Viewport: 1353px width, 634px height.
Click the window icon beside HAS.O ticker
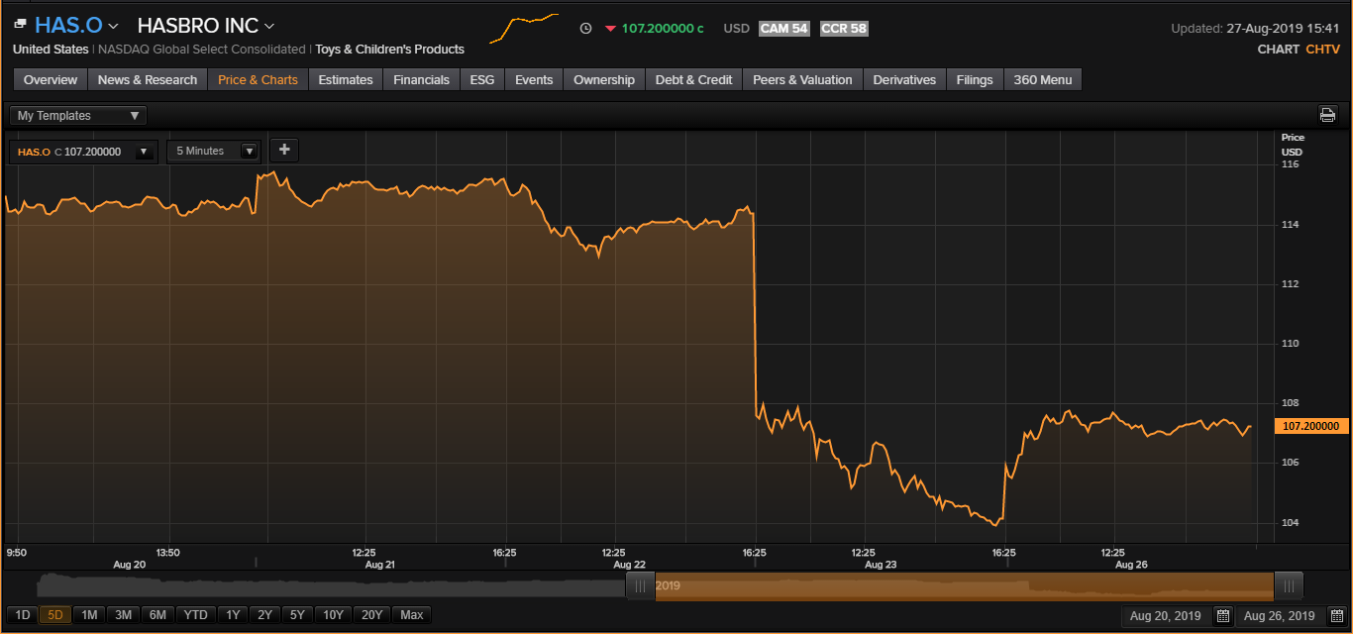click(x=20, y=24)
